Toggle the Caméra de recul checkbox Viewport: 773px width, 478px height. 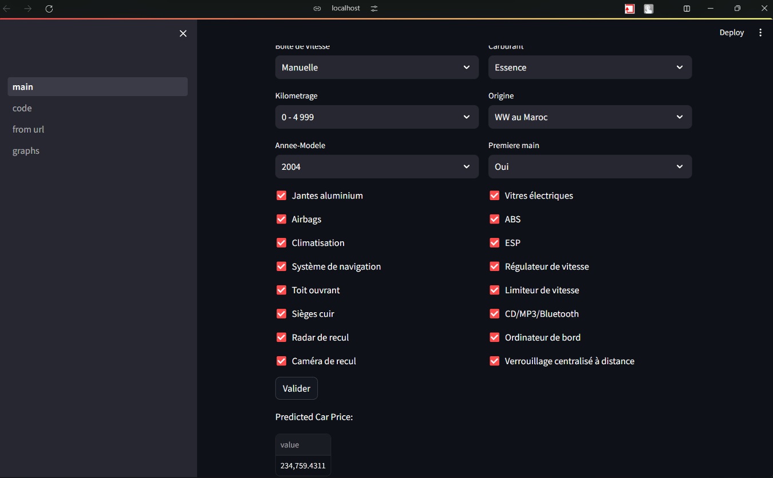pyautogui.click(x=281, y=361)
